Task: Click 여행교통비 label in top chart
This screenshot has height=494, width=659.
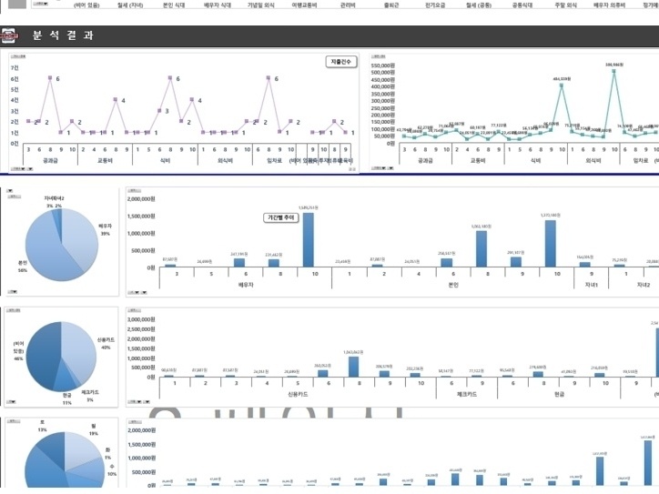Action: click(304, 5)
